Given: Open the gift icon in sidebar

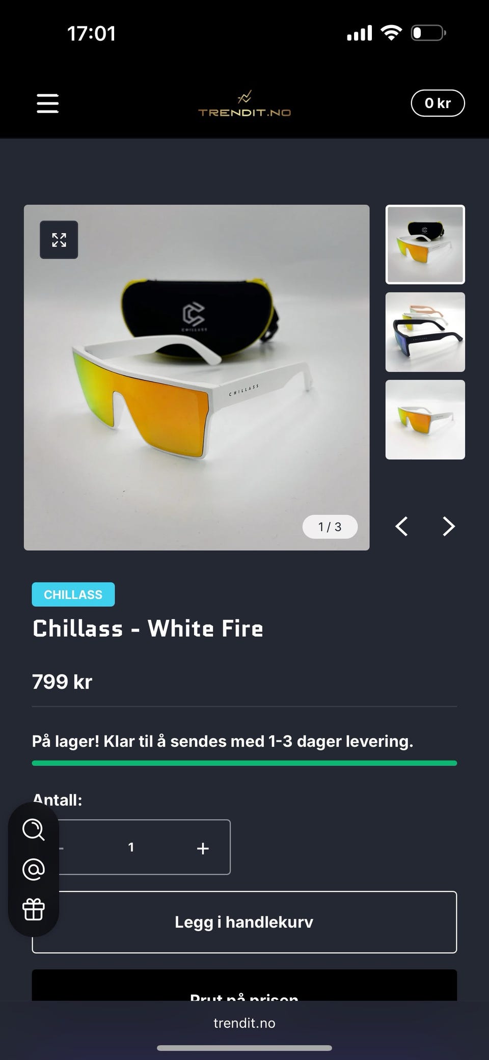Looking at the screenshot, I should click(34, 909).
